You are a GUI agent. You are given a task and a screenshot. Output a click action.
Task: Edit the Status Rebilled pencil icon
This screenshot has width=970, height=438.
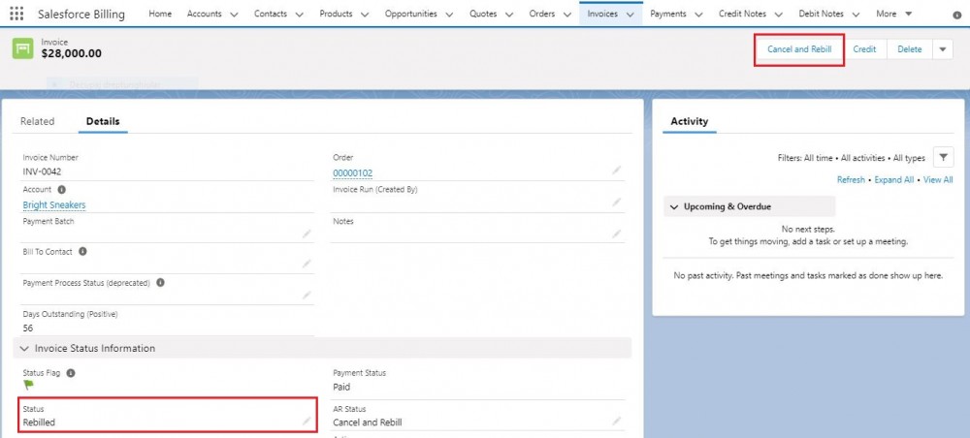coord(307,421)
